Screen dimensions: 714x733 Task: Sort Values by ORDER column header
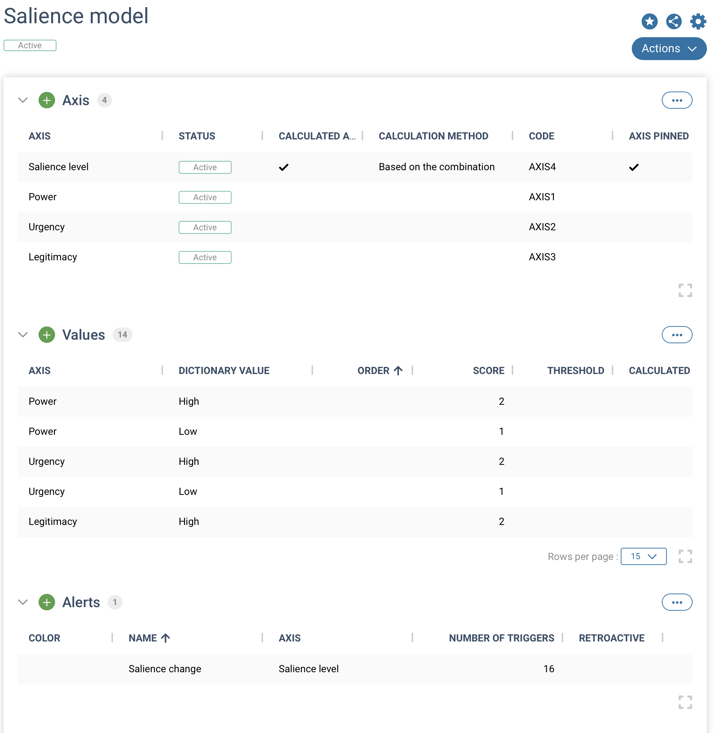point(380,371)
